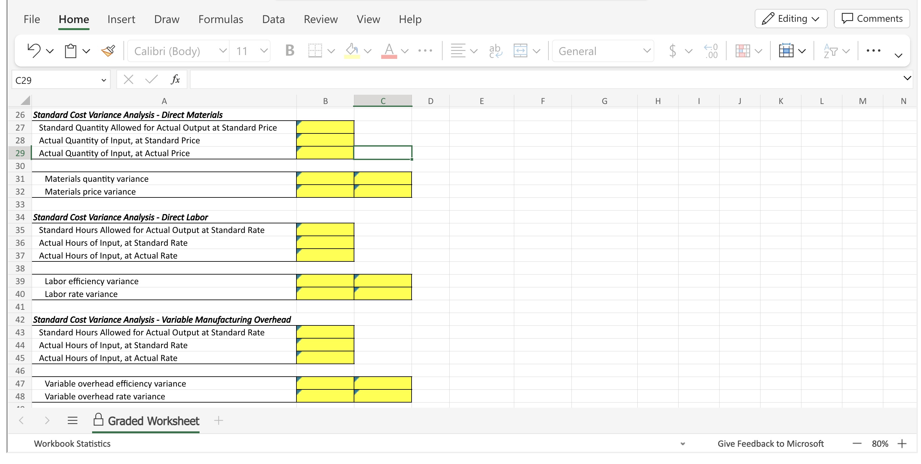Open the Formulas ribbon tab
The width and height of the screenshot is (921, 464).
221,19
